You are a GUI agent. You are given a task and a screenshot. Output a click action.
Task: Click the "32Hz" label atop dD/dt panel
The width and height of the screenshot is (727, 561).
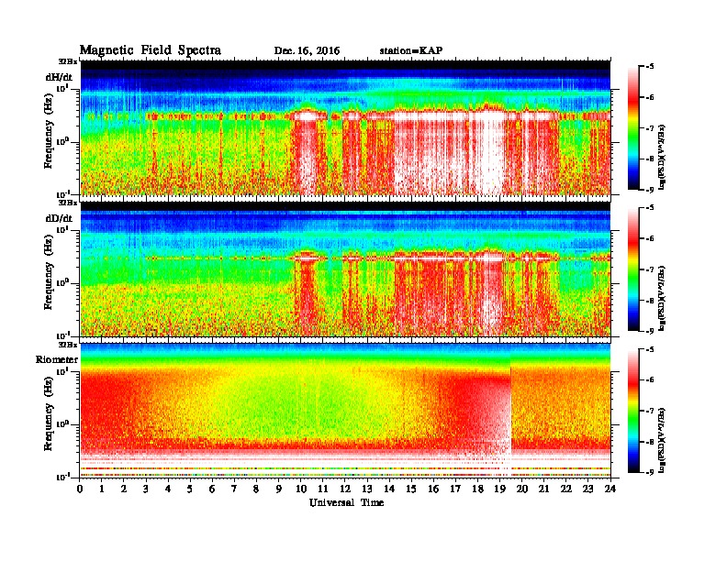68,203
